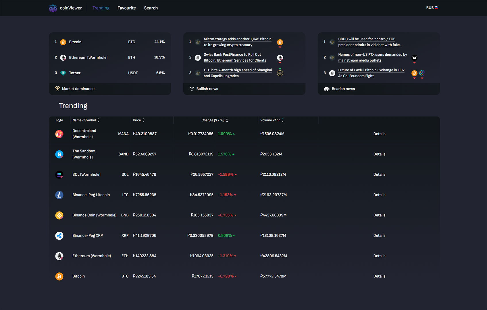
Task: Click source icon of Paxful news item
Action: click(332, 73)
